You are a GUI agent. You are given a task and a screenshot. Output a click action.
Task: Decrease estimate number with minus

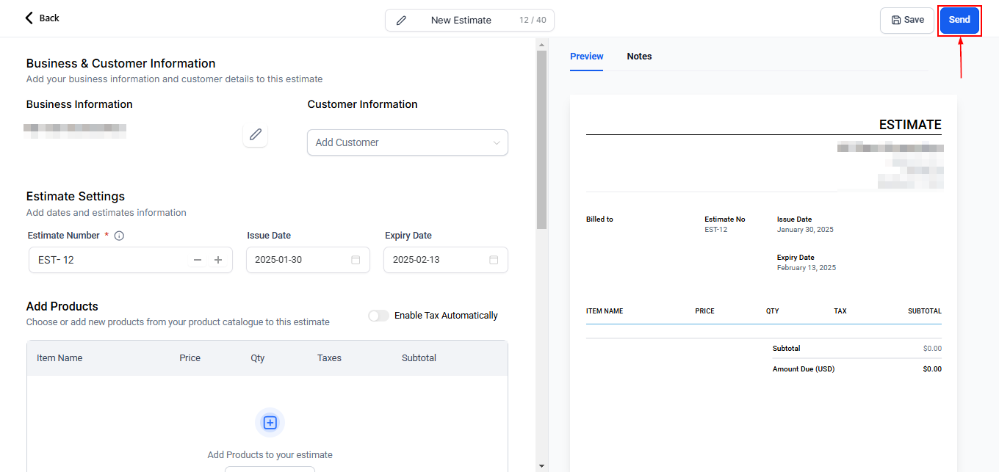[198, 260]
